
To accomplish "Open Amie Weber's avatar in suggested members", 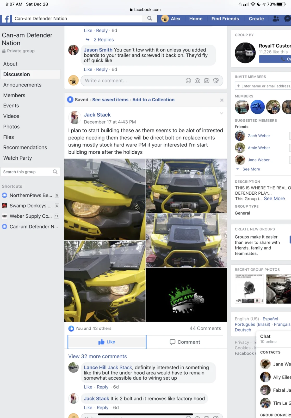I will 240,148.
